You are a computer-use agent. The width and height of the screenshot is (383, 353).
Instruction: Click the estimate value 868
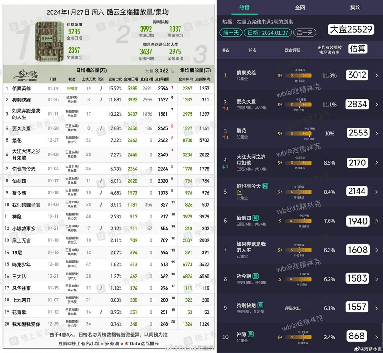pyautogui.click(x=357, y=336)
